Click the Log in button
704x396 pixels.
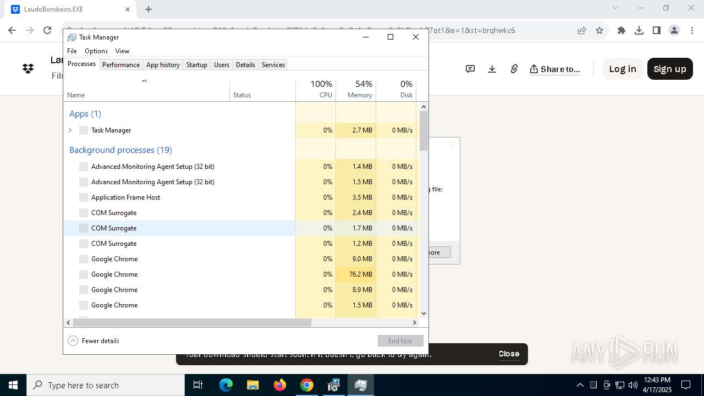point(623,69)
